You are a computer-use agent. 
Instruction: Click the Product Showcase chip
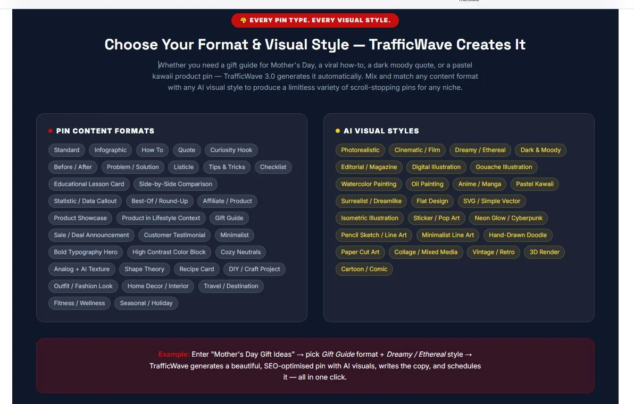80,218
